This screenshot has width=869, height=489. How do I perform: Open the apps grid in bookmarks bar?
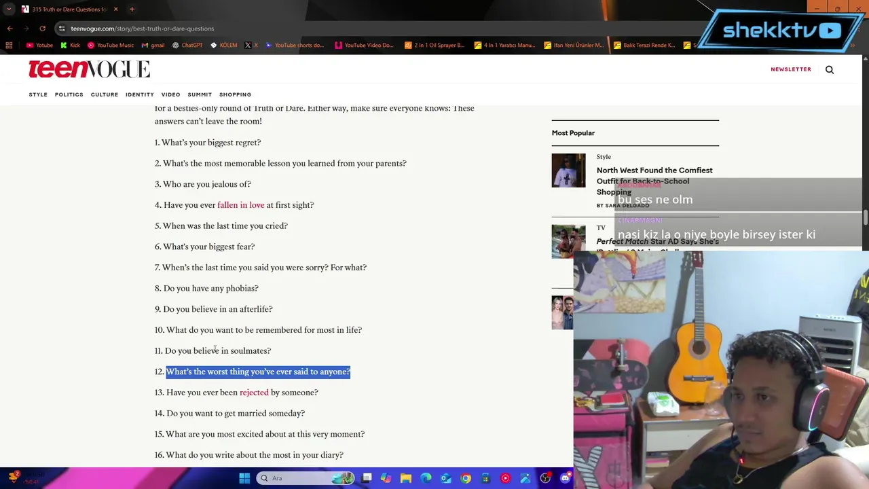click(x=9, y=46)
